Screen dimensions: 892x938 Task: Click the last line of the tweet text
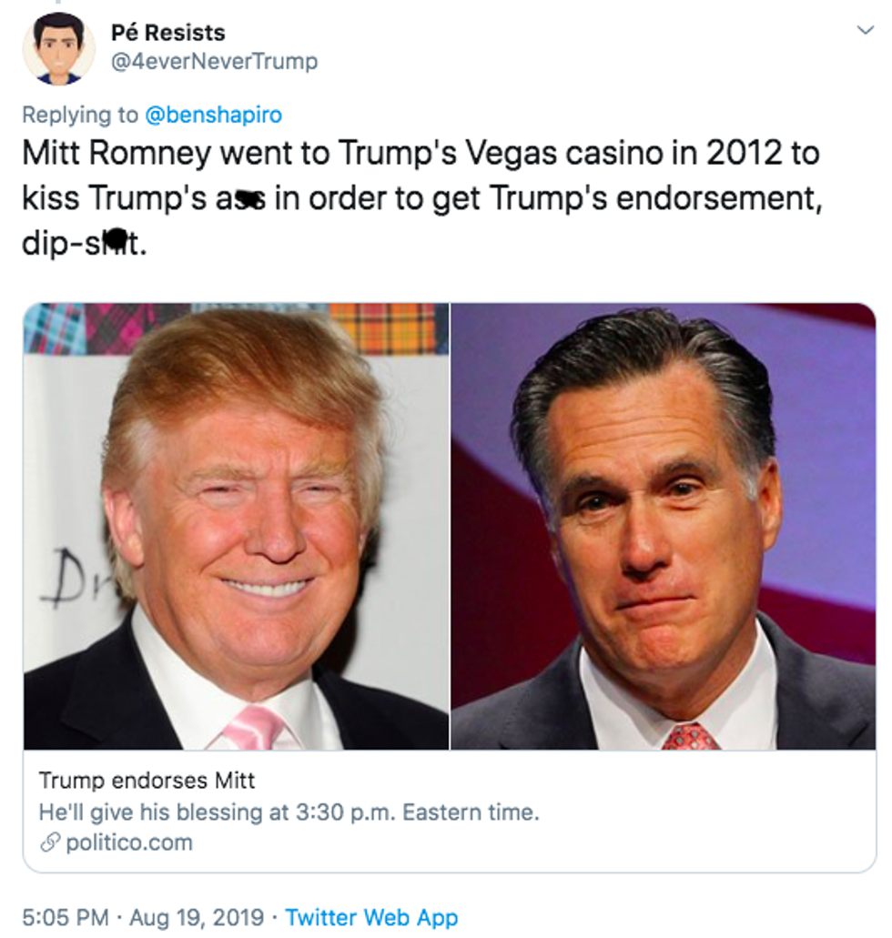coord(83,244)
